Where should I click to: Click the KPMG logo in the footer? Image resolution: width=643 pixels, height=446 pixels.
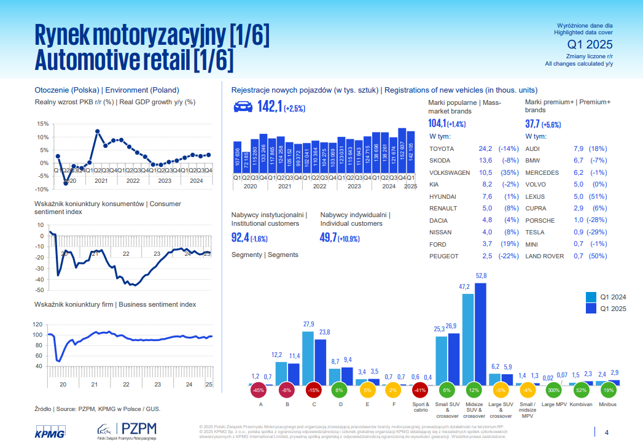tap(50, 433)
